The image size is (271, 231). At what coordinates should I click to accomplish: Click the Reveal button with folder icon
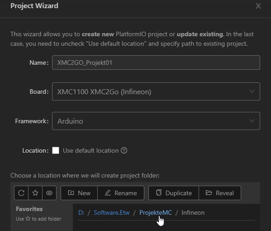[220, 193]
